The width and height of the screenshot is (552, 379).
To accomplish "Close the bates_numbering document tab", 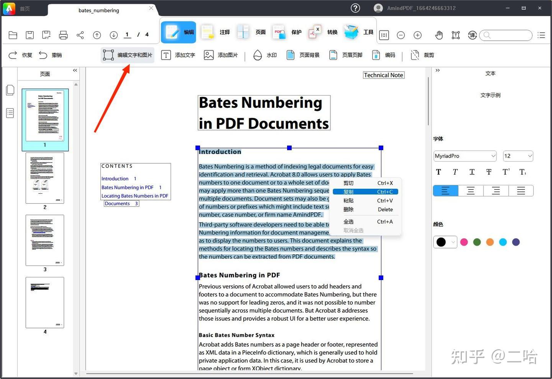I will tap(151, 8).
